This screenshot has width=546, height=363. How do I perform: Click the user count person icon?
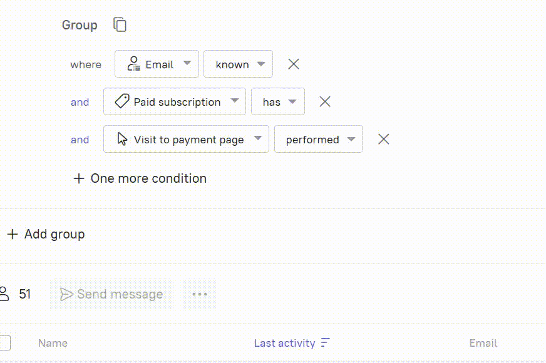(x=4, y=294)
